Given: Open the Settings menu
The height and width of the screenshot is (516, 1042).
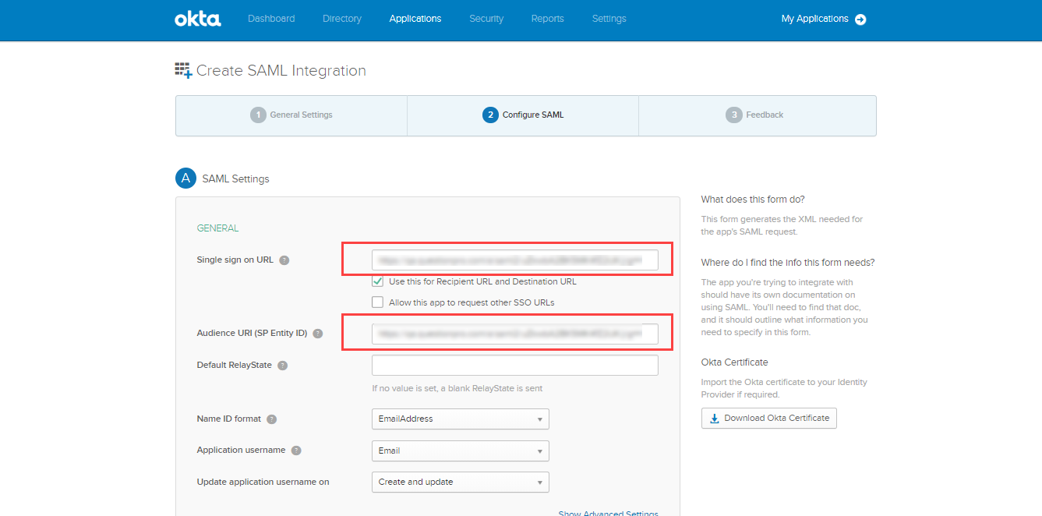Looking at the screenshot, I should 609,19.
